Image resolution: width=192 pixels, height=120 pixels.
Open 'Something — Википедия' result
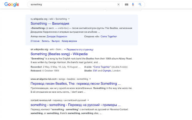coord(50,23)
